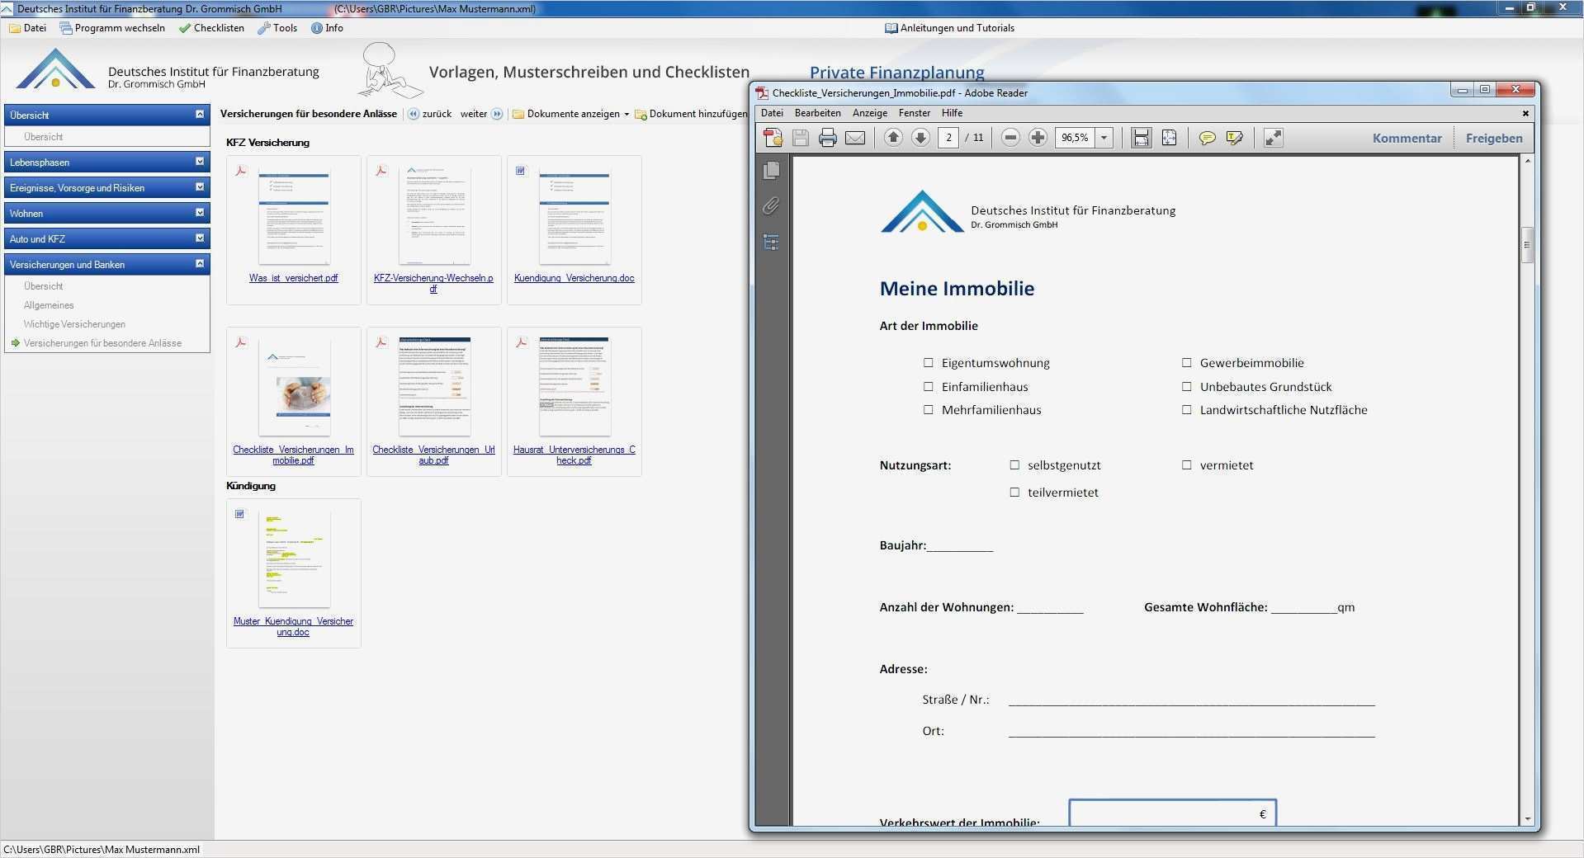
Task: Click the Adobe Reader vertical scrollbar thumb
Action: point(1526,245)
